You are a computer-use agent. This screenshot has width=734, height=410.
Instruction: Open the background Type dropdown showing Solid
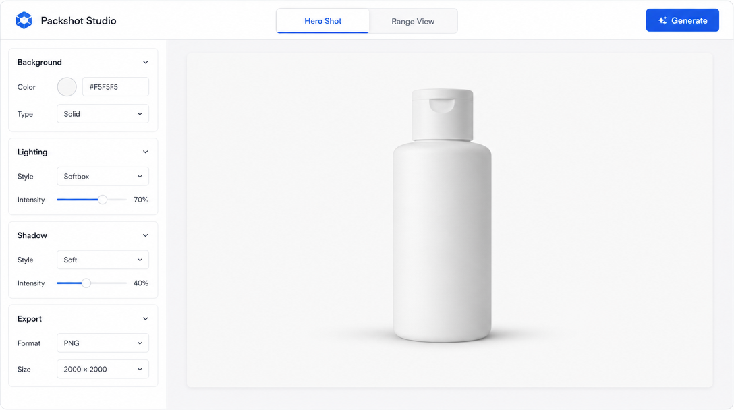pyautogui.click(x=103, y=114)
